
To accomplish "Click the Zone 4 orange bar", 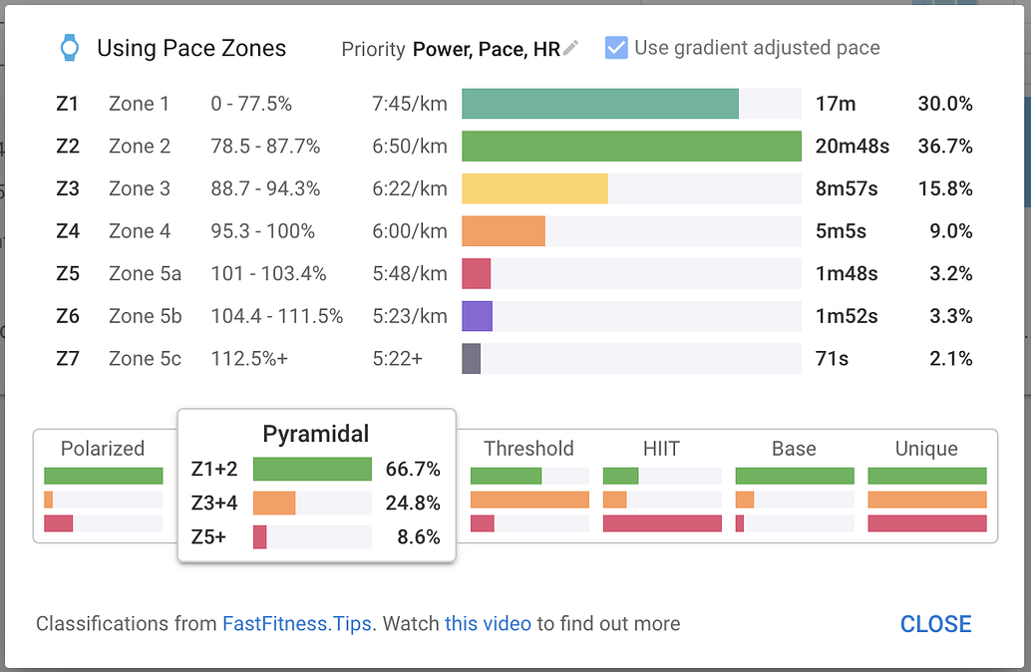I will coord(504,230).
